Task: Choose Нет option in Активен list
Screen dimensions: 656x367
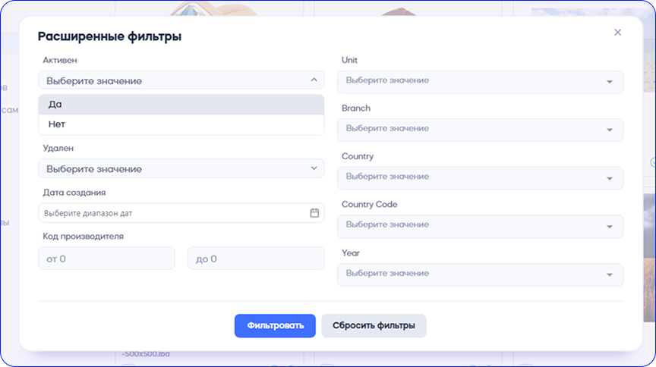Action: 181,124
